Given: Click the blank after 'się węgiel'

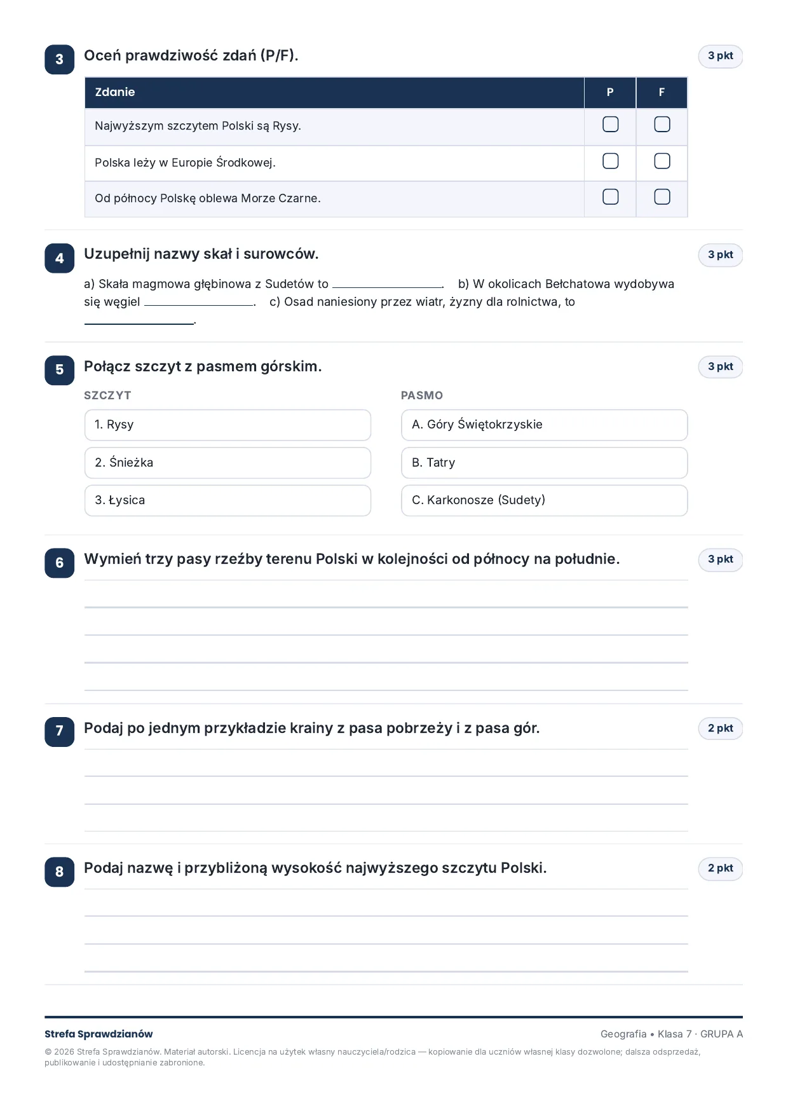Looking at the screenshot, I should [199, 302].
